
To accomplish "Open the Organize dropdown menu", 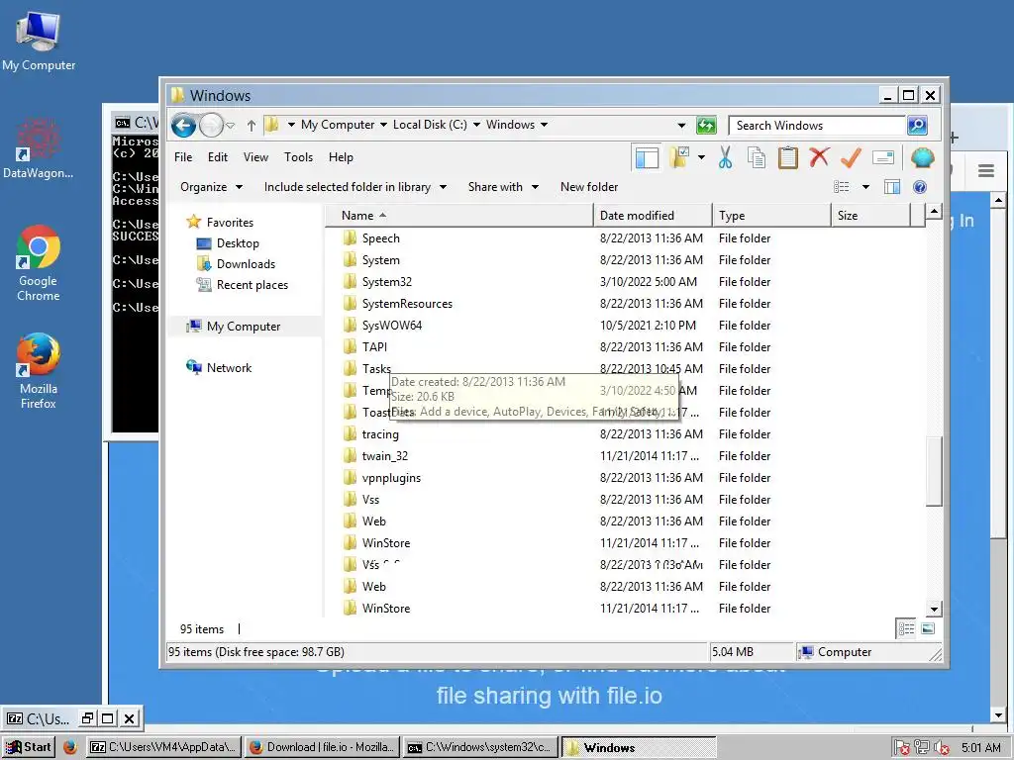I will pos(211,187).
